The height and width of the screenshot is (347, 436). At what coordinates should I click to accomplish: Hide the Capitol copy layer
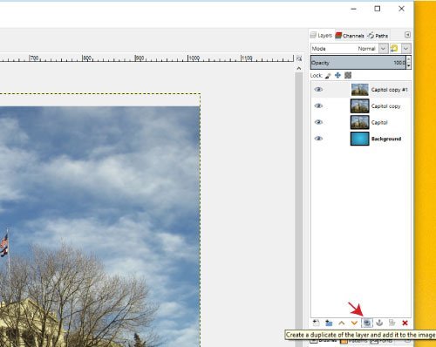[x=318, y=105]
